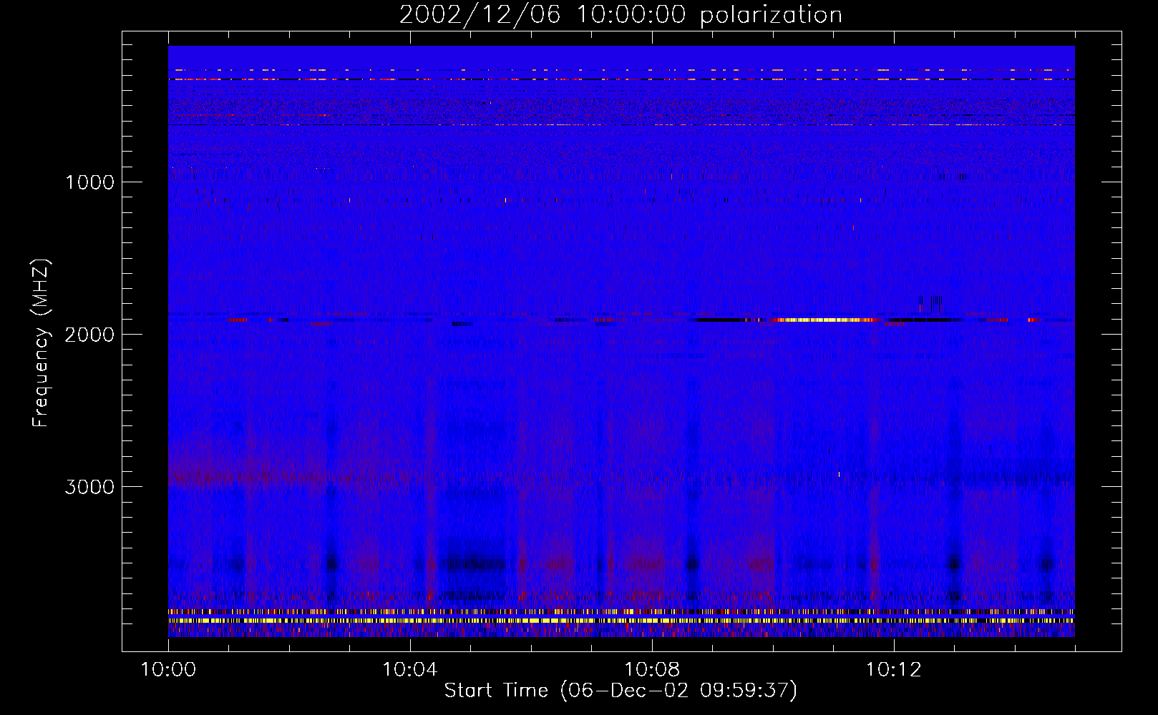Screen dimensions: 1158x715
Task: Click the 10:00 time axis label
Action: (168, 670)
